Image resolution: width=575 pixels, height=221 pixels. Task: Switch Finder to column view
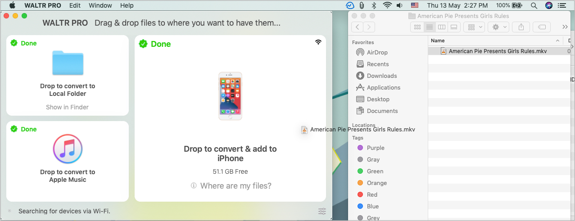coord(442,27)
